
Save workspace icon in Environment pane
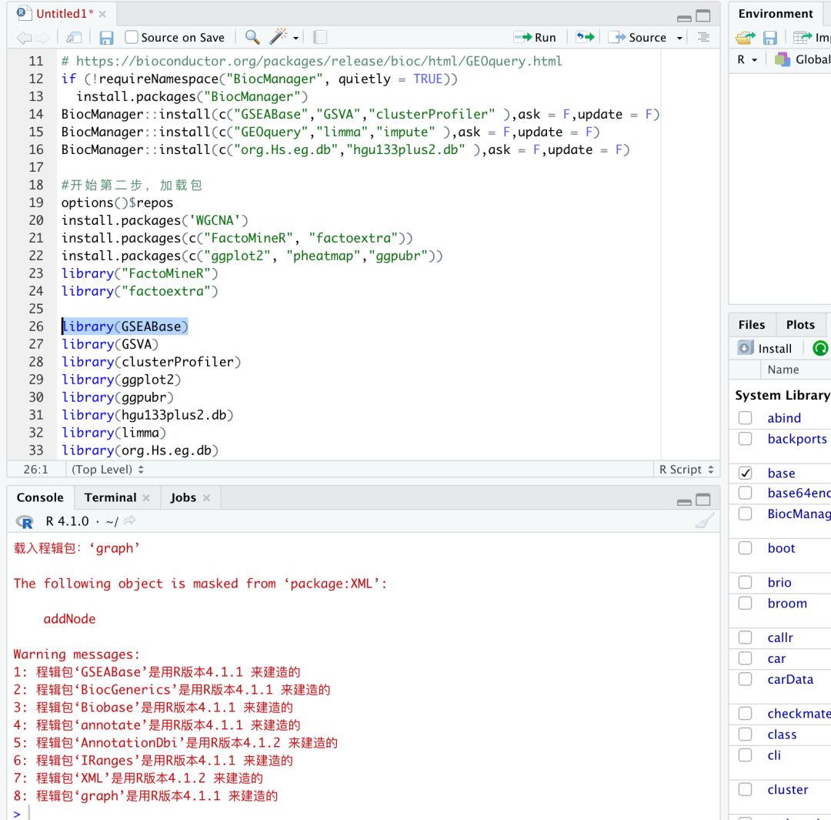[770, 38]
